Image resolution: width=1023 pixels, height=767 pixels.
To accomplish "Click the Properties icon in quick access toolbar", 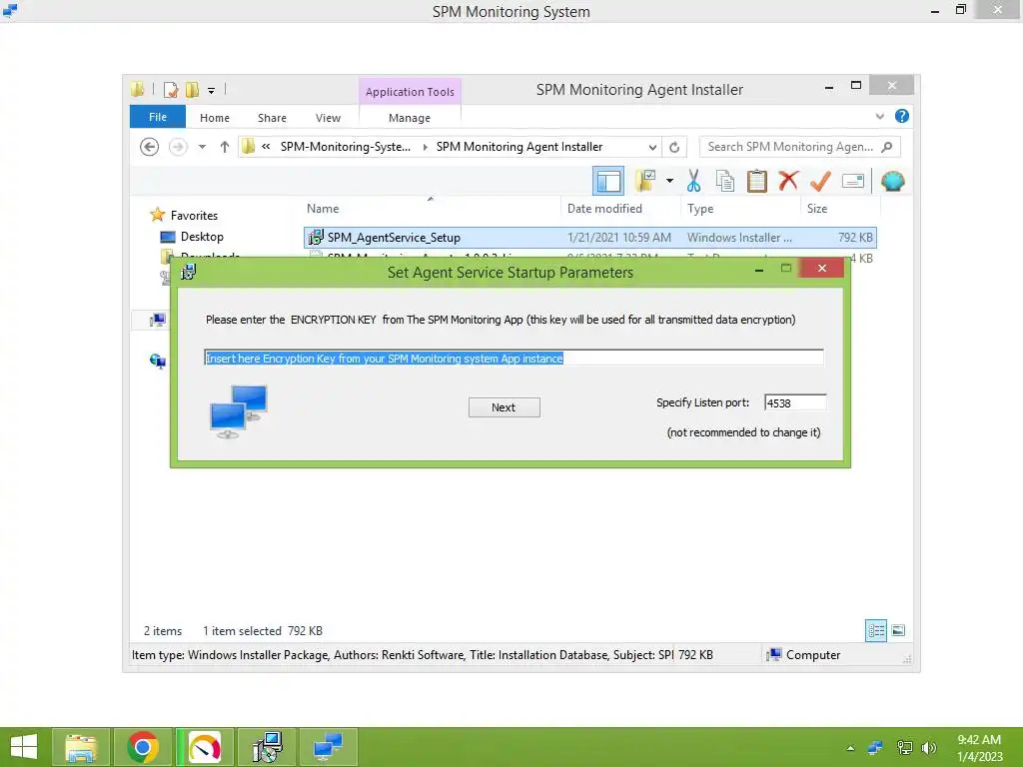I will pos(170,89).
